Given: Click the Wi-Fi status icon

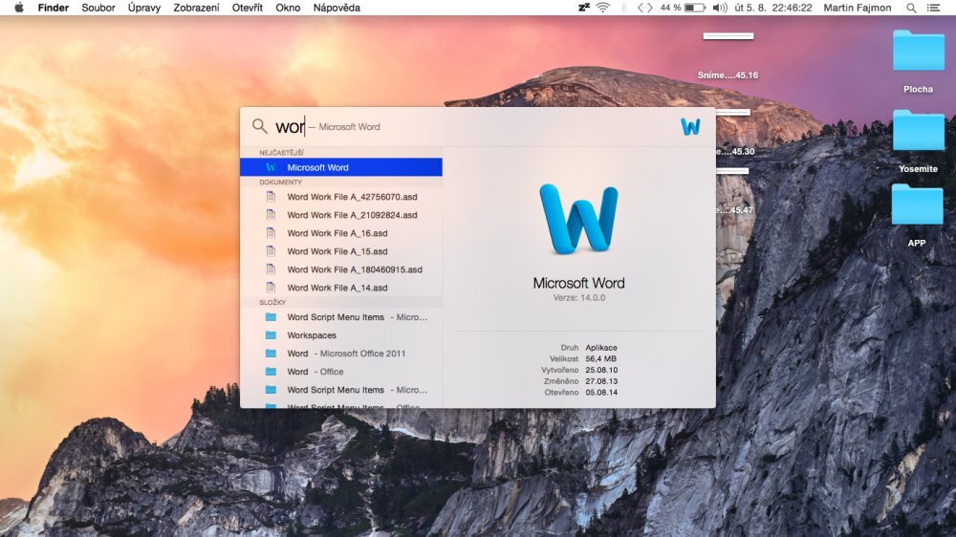Looking at the screenshot, I should coord(602,8).
